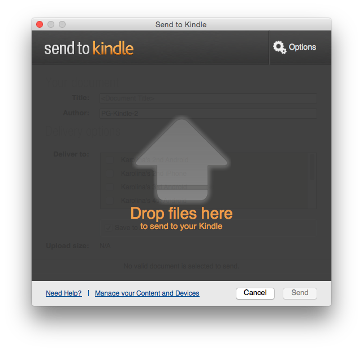The height and width of the screenshot is (351, 363).
Task: Click the upload arrow drop icon
Action: 181,159
